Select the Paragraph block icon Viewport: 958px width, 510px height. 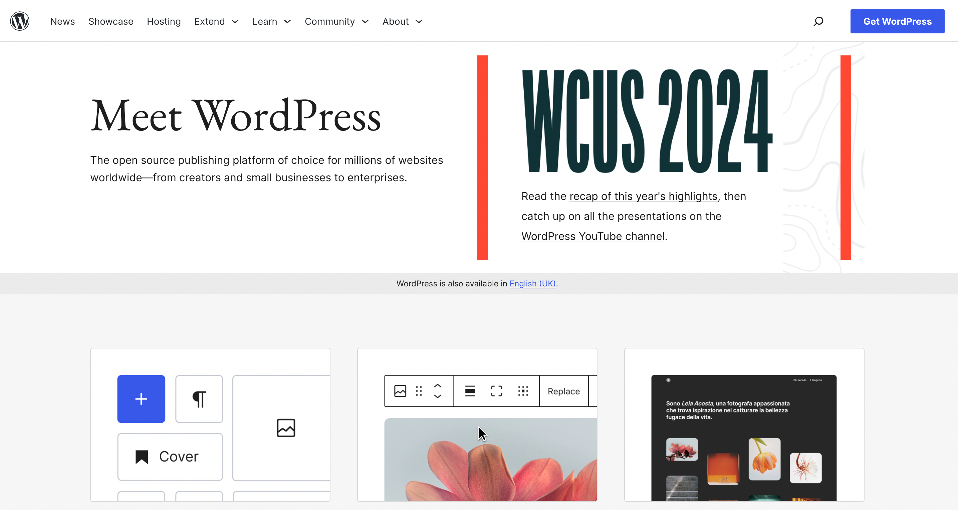pos(199,399)
